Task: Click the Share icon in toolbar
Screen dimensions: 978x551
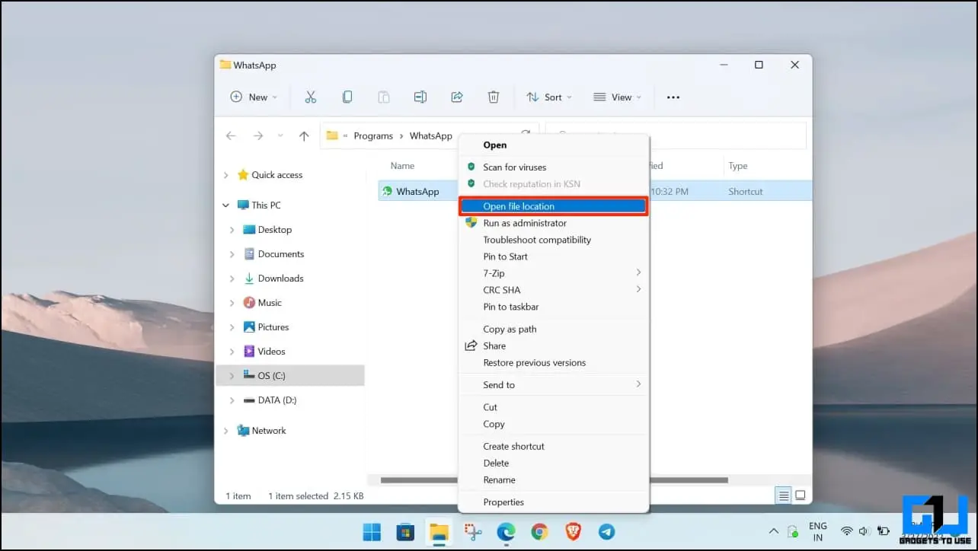Action: [457, 97]
